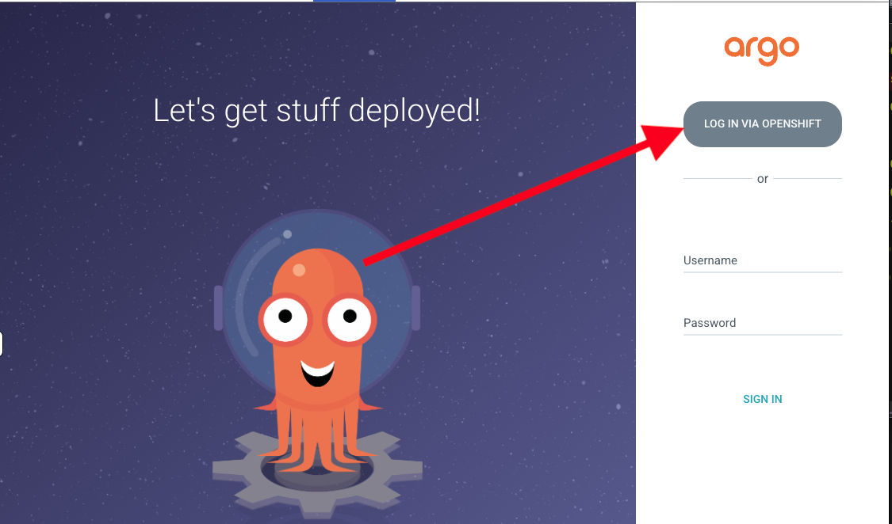Click the helmet's right earpiece
Image resolution: width=892 pixels, height=524 pixels.
(x=415, y=308)
